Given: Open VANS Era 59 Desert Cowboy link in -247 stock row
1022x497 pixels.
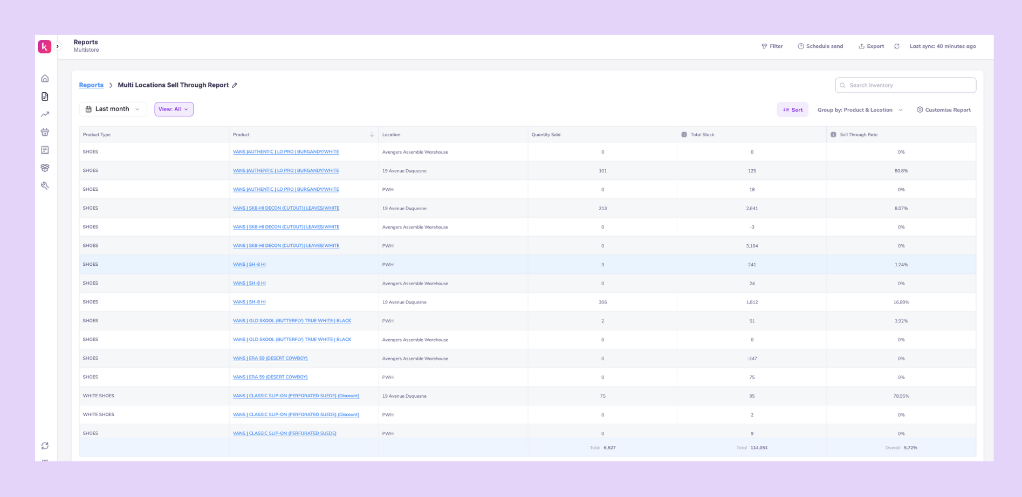Looking at the screenshot, I should coord(270,358).
